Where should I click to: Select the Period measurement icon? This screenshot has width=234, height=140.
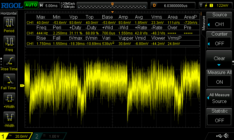10,23
